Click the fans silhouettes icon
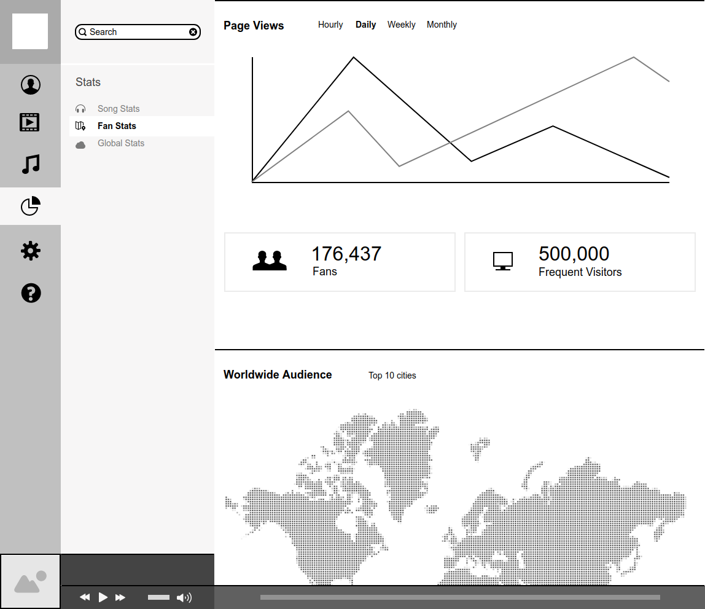The height and width of the screenshot is (609, 705). (x=270, y=261)
